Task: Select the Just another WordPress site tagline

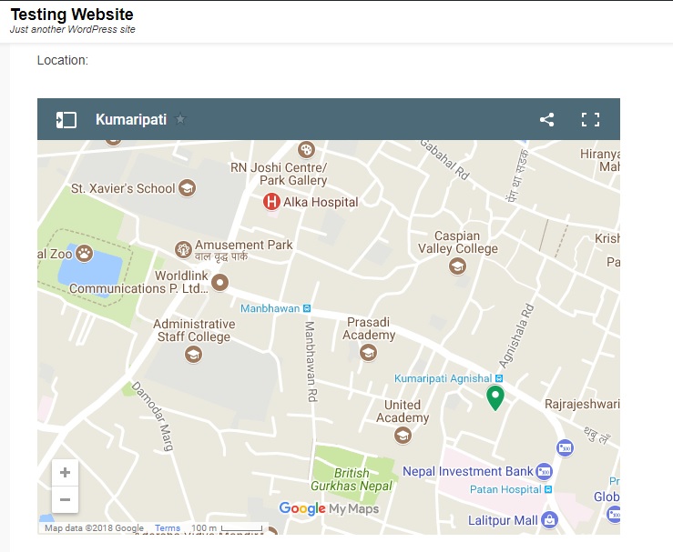Action: [x=73, y=29]
